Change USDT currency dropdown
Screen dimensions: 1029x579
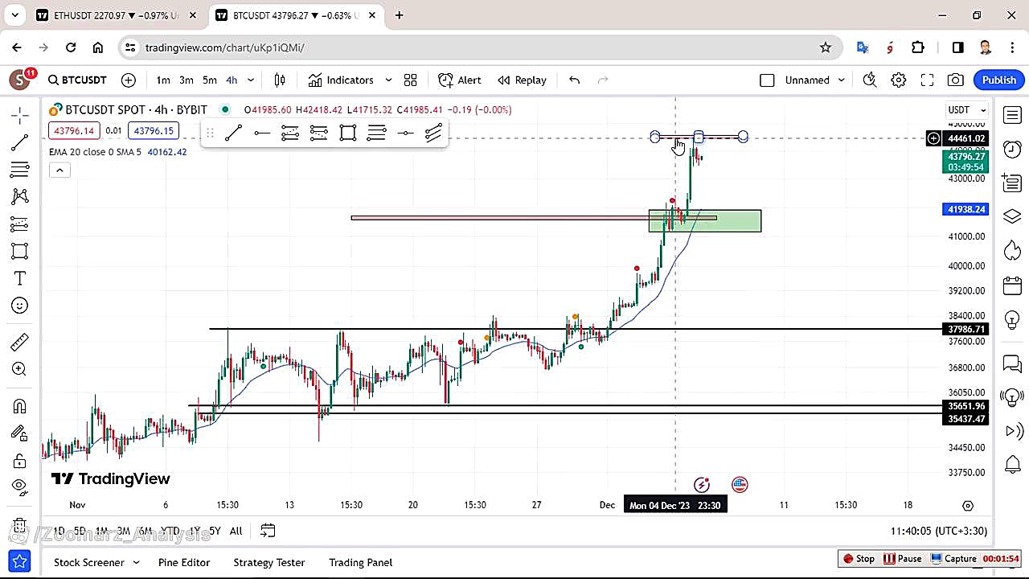click(967, 109)
